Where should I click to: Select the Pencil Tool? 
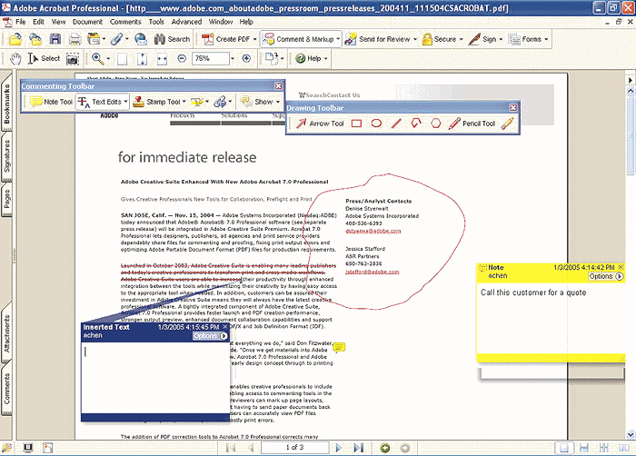pos(472,124)
